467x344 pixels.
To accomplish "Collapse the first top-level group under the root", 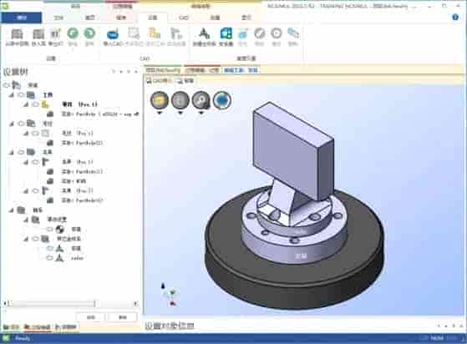I will coord(12,95).
